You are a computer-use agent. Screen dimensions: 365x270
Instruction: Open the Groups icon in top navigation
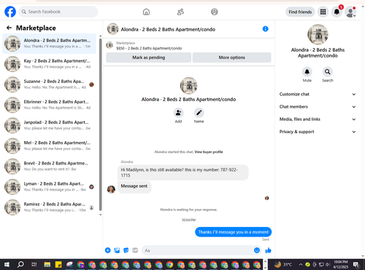215,12
